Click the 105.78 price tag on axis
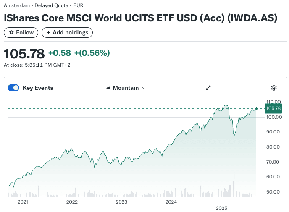 pos(273,108)
